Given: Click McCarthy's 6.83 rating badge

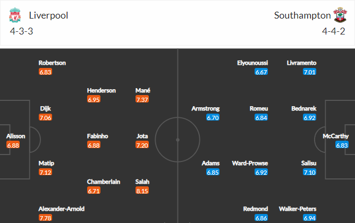Looking at the screenshot, I should pyautogui.click(x=342, y=145).
